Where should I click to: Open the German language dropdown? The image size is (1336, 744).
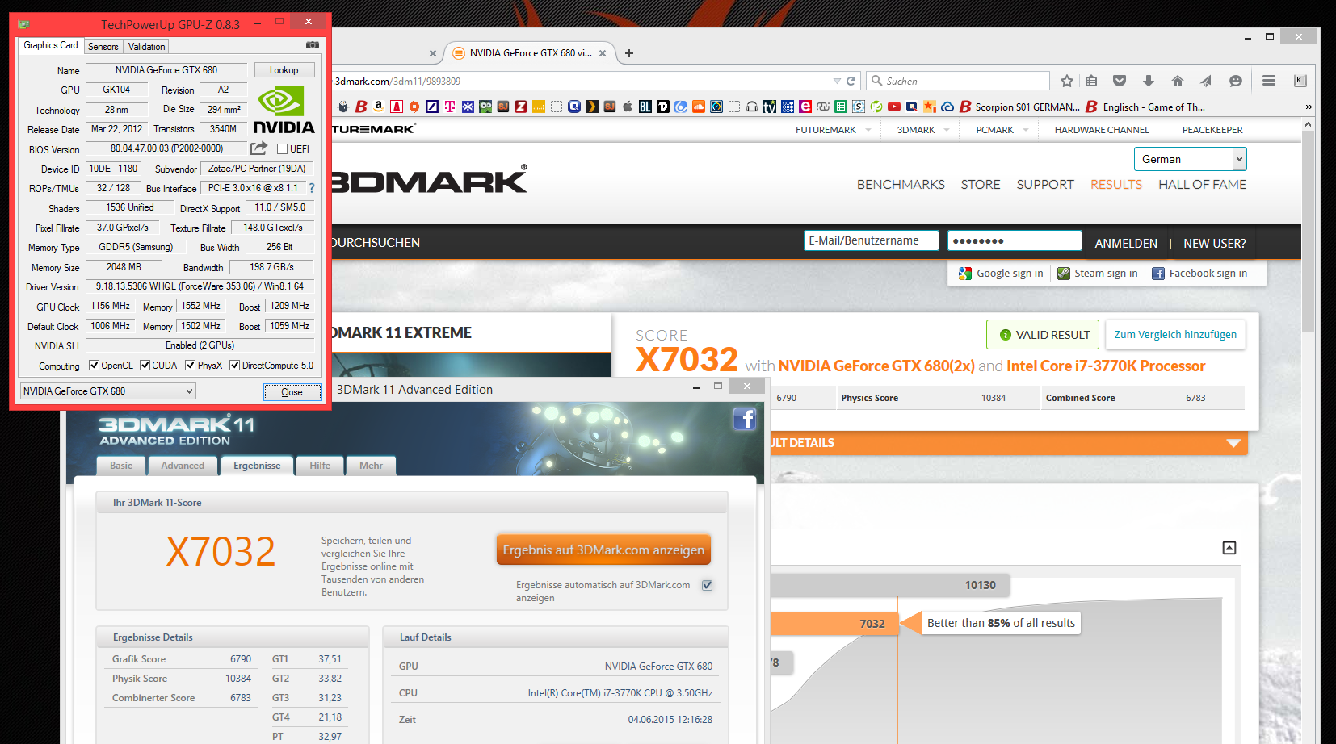tap(1190, 159)
